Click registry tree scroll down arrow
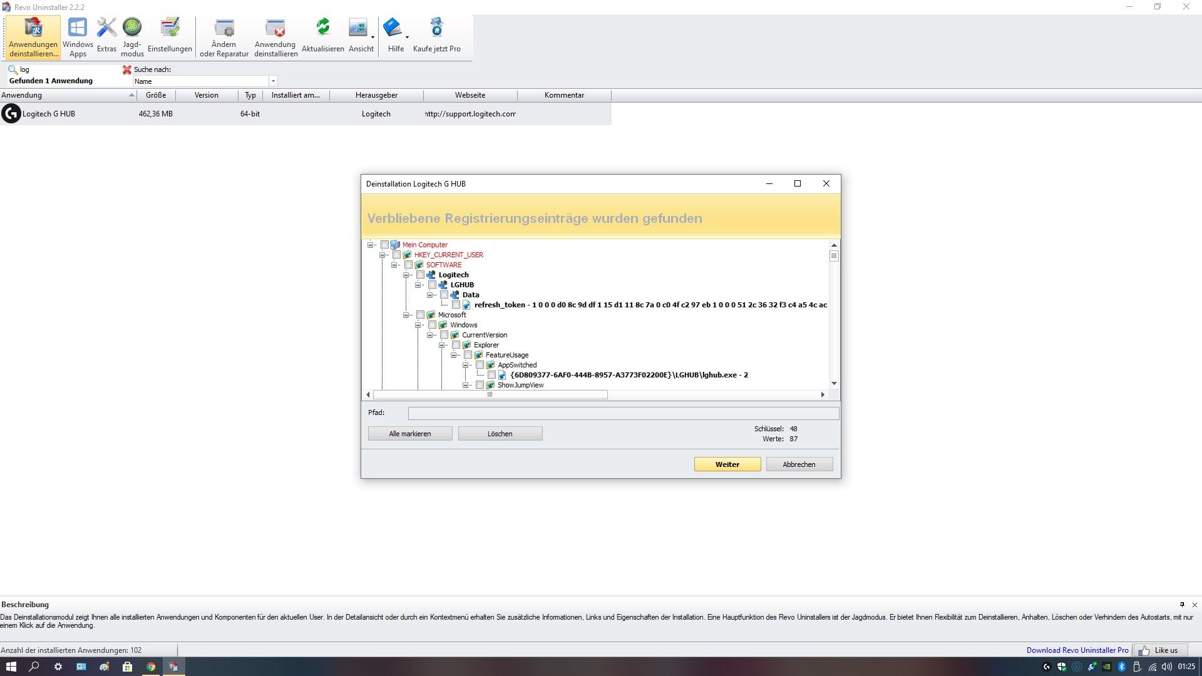The width and height of the screenshot is (1202, 676). tap(834, 384)
